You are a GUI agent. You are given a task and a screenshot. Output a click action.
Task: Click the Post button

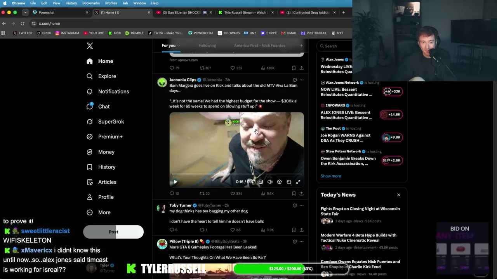click(x=113, y=232)
